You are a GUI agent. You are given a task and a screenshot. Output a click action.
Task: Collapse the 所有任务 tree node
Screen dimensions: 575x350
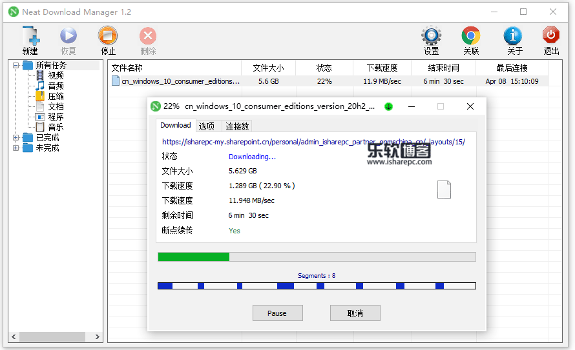coord(16,66)
